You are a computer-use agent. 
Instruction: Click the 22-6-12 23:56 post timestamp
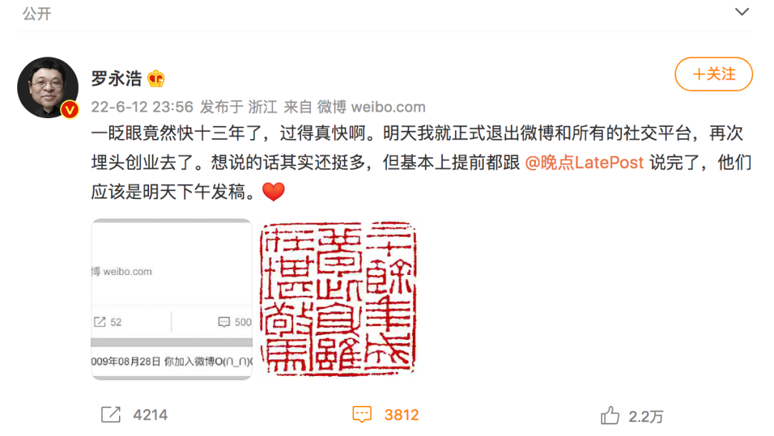pos(142,107)
